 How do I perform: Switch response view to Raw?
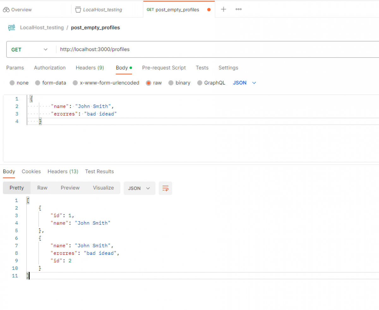click(x=42, y=188)
